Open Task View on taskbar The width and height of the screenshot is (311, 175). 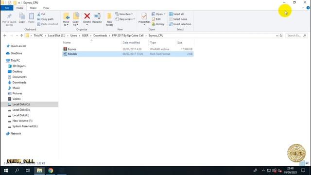(28, 171)
